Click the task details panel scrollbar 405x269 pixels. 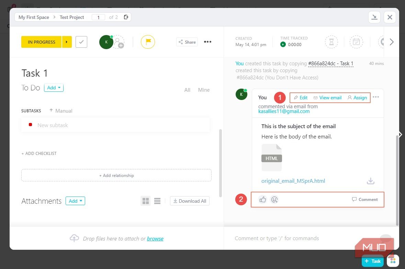[220, 163]
